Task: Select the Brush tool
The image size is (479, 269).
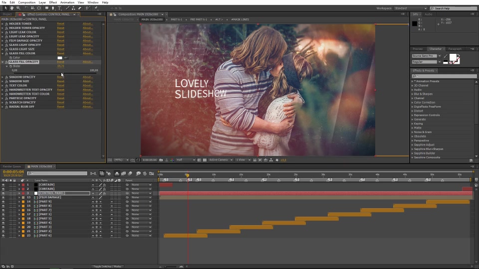Action: [x=67, y=8]
